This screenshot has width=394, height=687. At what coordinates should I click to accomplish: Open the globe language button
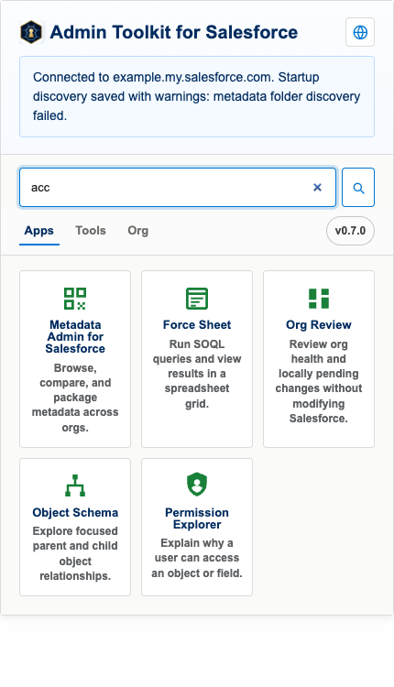pos(360,32)
